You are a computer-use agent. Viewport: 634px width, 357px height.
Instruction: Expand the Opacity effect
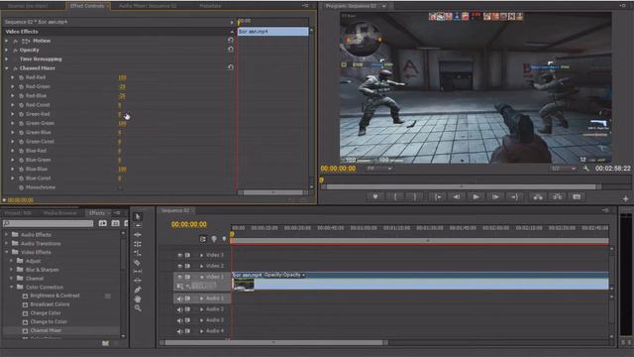click(x=6, y=50)
